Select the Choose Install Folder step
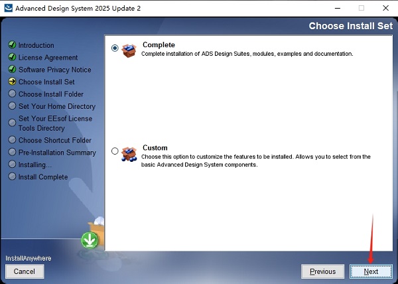The image size is (398, 284). pos(50,94)
